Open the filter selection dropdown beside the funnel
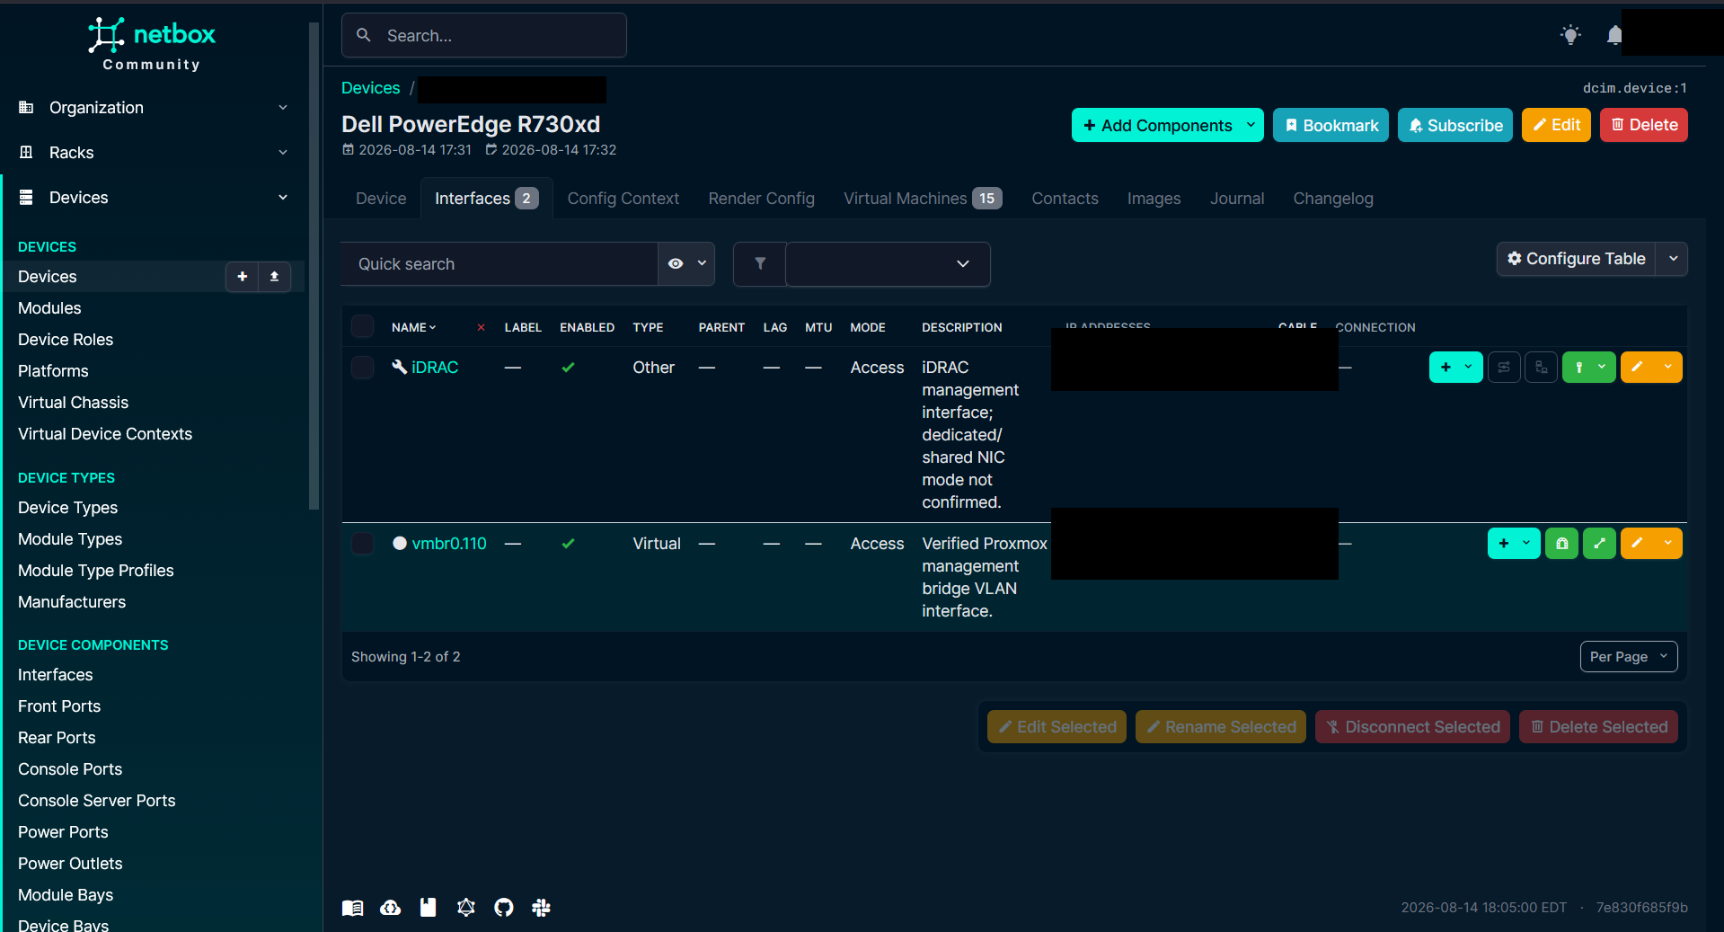1724x932 pixels. 889,264
